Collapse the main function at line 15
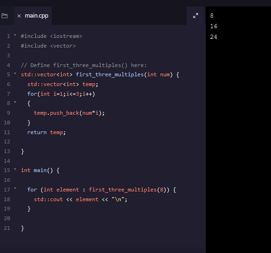The width and height of the screenshot is (271, 253). pos(15,169)
